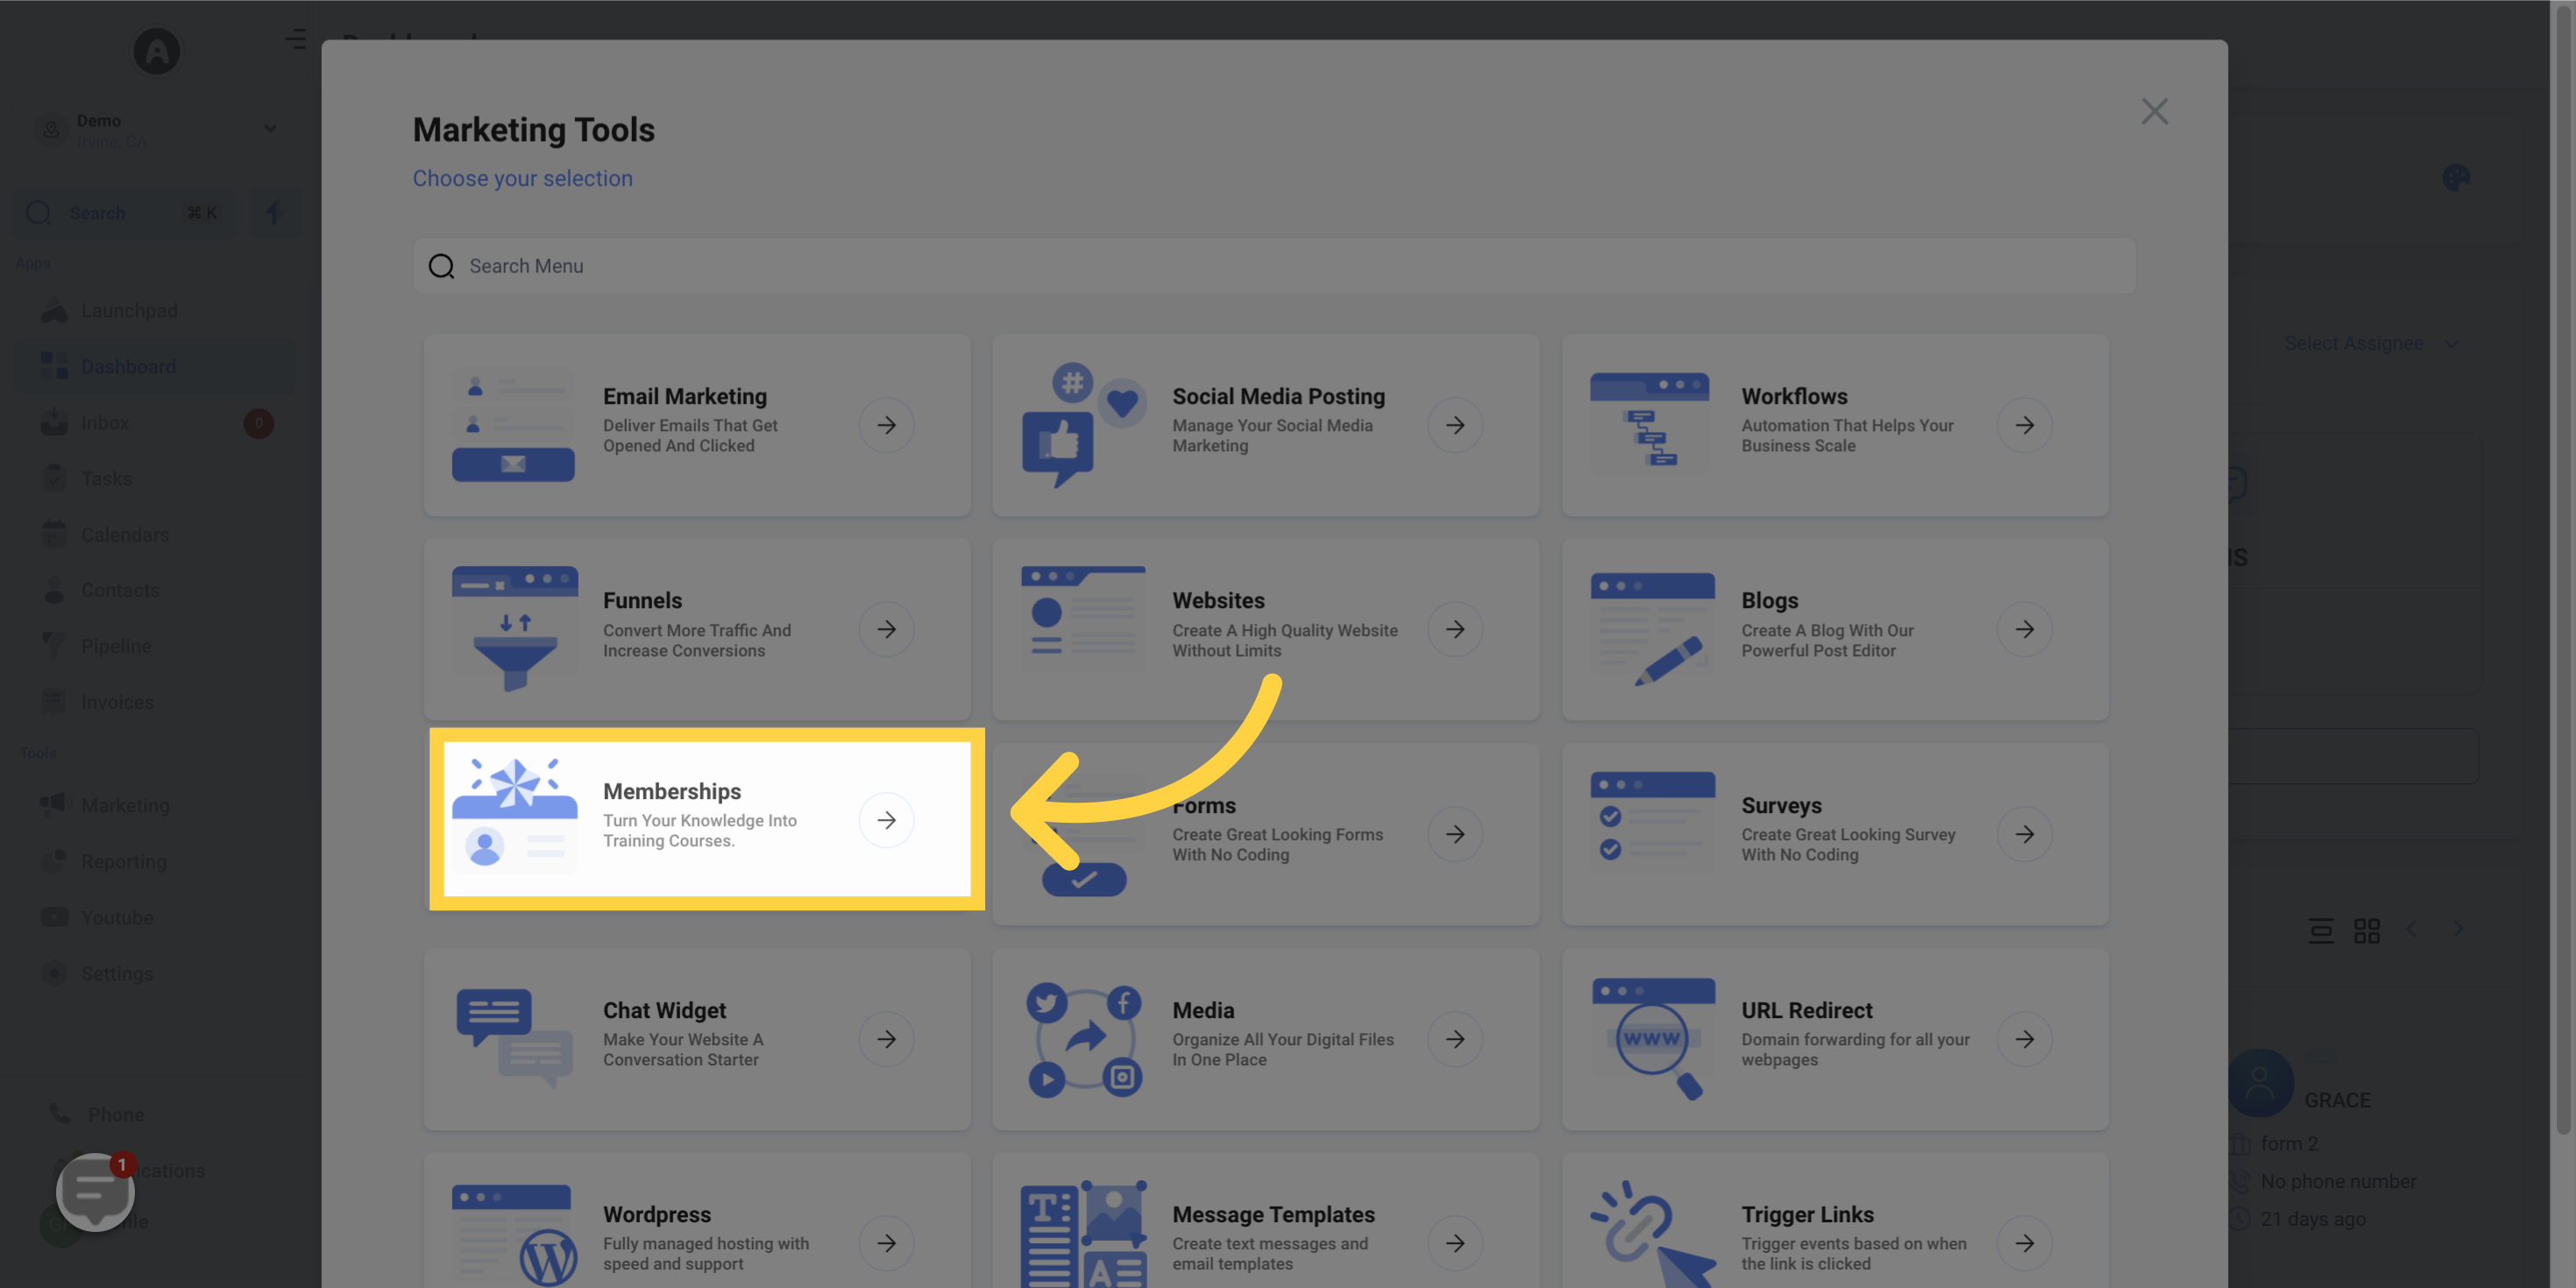Click the Choose your selection link
Viewport: 2576px width, 1288px height.
tap(522, 177)
